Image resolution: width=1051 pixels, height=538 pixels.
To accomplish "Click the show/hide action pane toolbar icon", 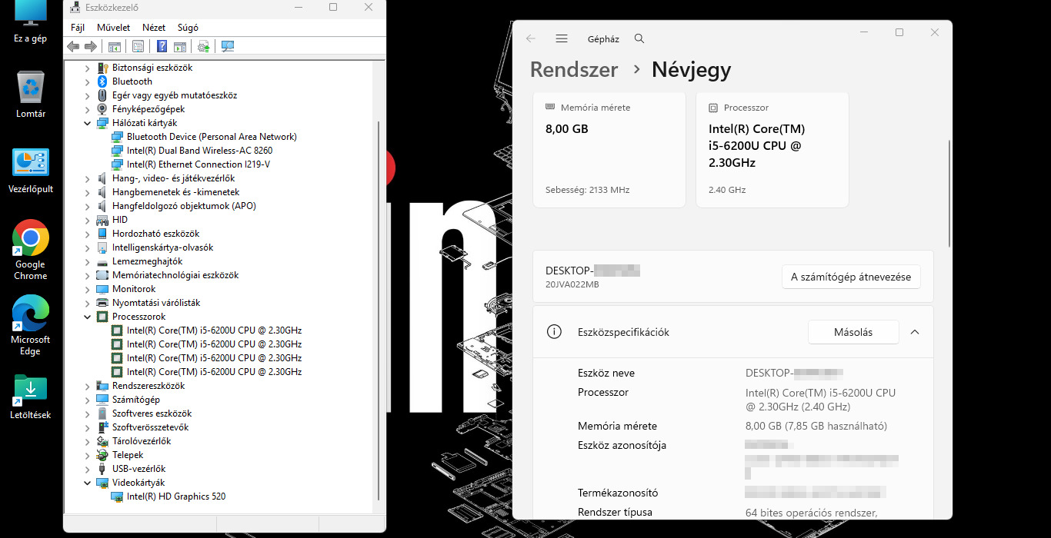I will [x=180, y=47].
